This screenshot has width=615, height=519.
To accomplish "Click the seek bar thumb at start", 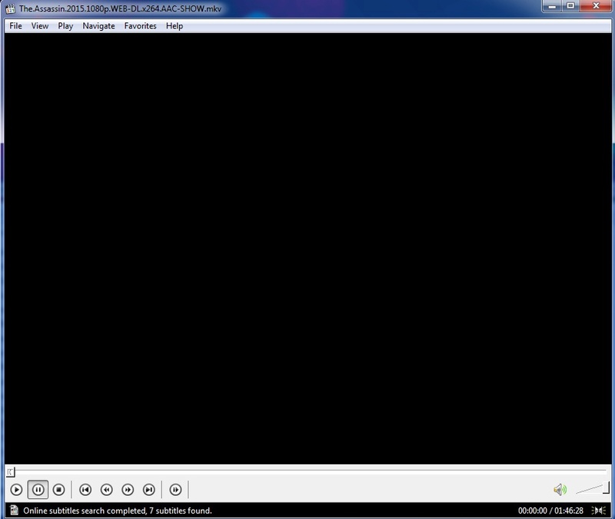I will click(x=11, y=472).
